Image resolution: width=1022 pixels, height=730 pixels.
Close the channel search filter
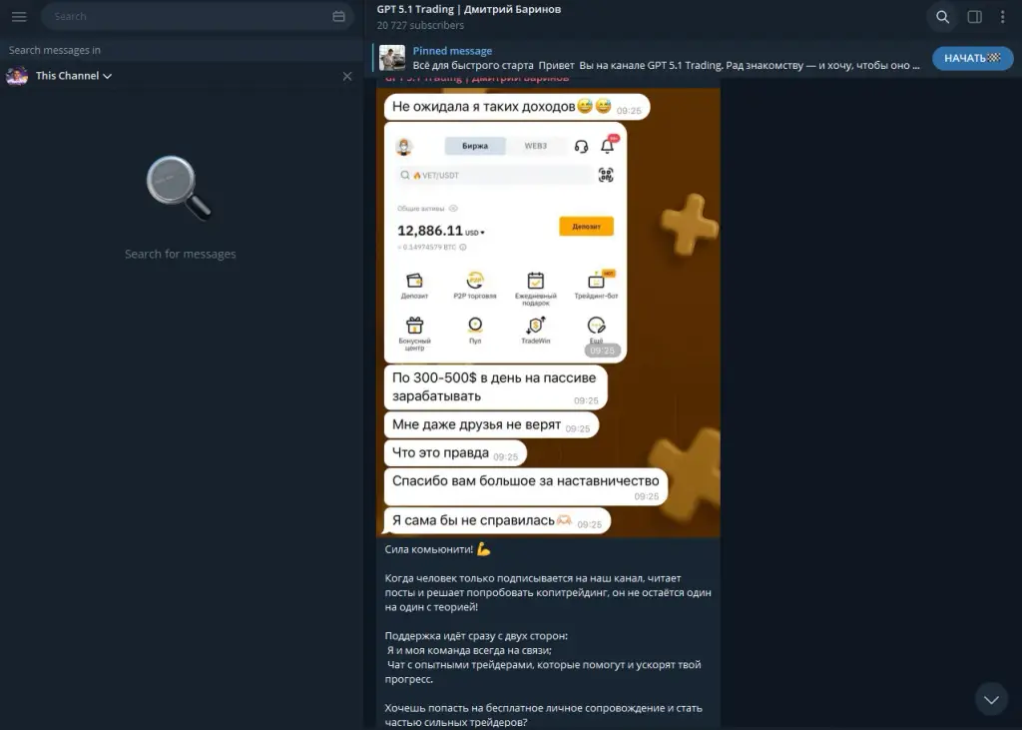347,76
